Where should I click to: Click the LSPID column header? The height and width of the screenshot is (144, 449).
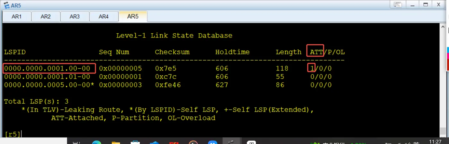tap(15, 52)
